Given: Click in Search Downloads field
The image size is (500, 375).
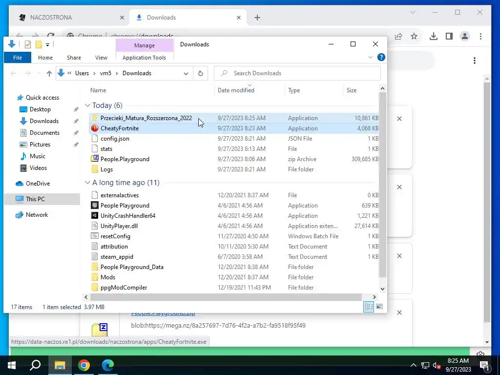Looking at the screenshot, I should 297,73.
